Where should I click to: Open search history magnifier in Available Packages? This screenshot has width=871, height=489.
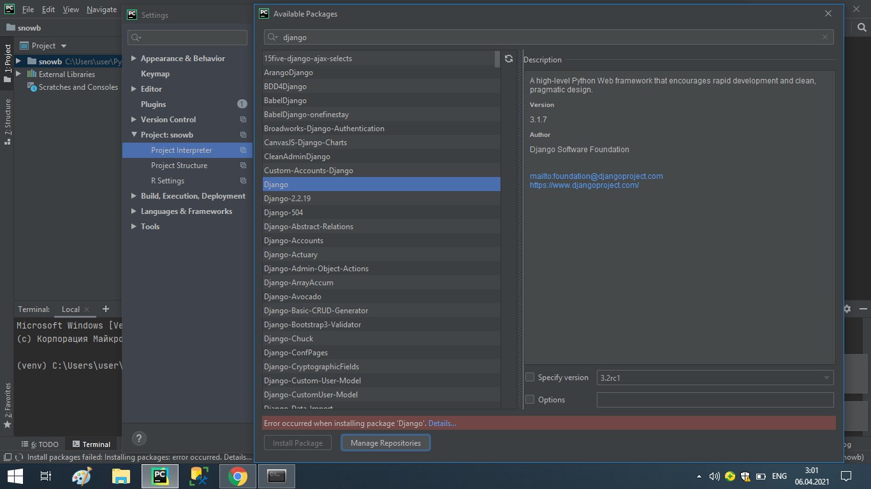click(x=272, y=37)
